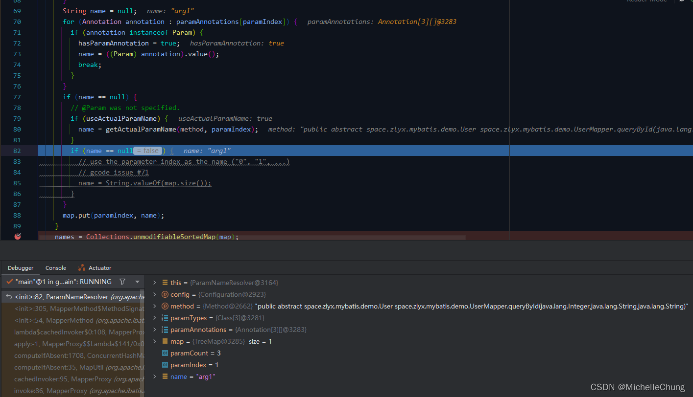Expand the 'paramAnnotations' array node
693x397 pixels.
[155, 330]
